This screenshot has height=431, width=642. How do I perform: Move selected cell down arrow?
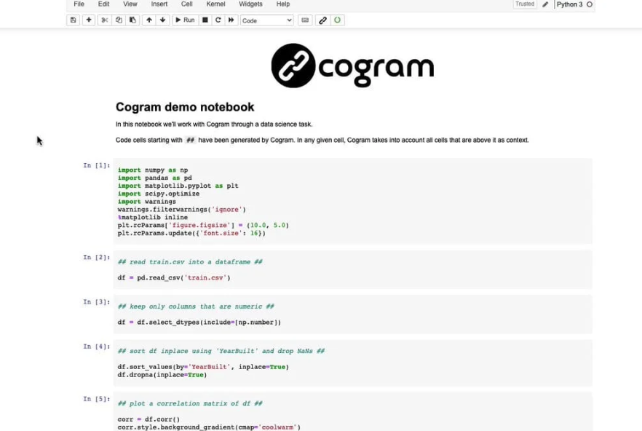(x=163, y=20)
